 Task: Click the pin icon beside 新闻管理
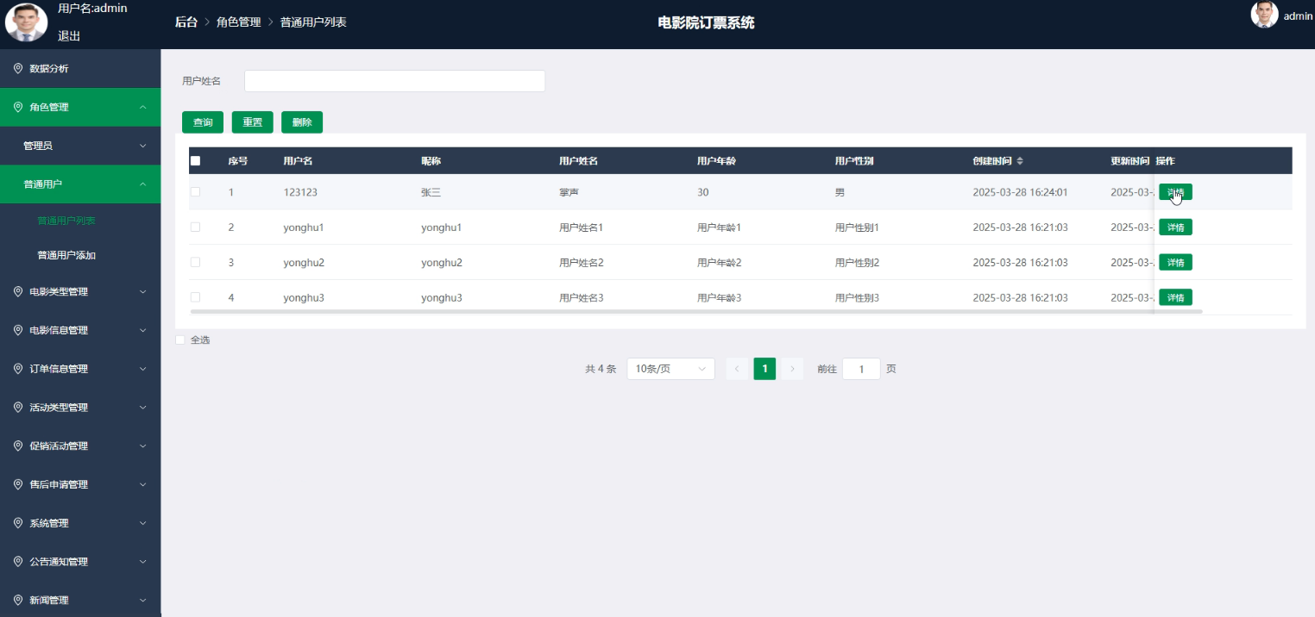point(18,600)
